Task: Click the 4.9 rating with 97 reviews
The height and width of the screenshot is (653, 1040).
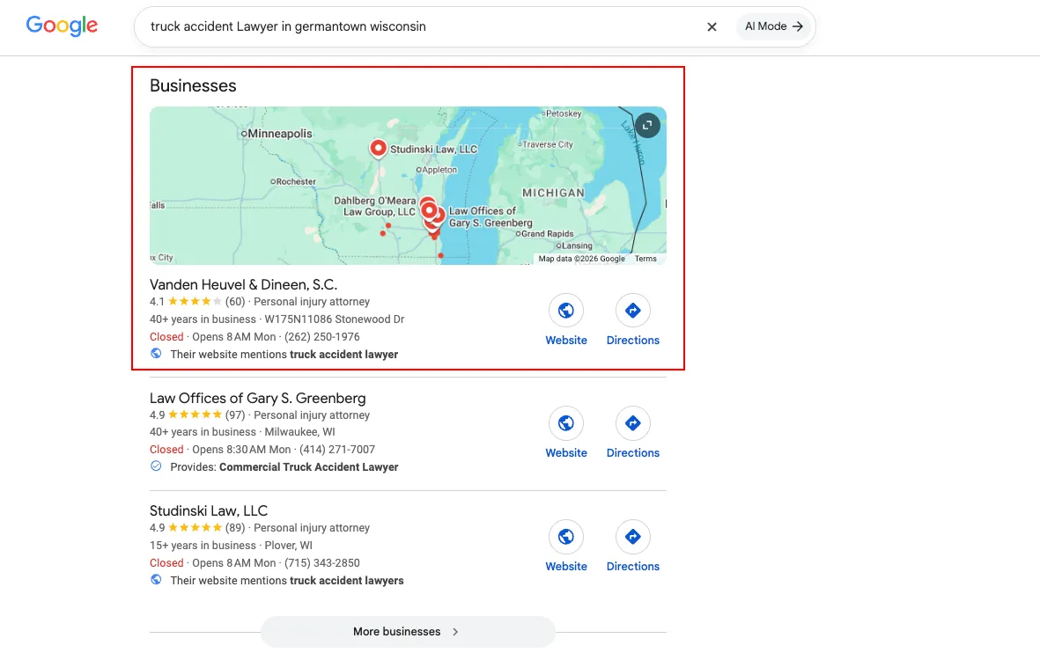Action: [197, 415]
